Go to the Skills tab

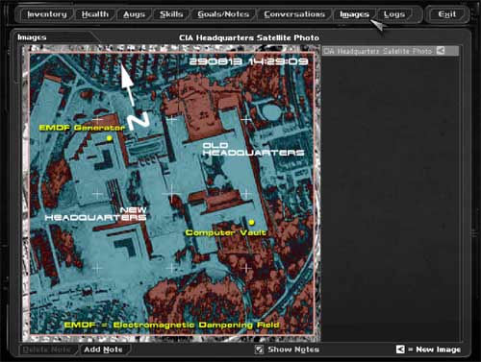click(171, 14)
